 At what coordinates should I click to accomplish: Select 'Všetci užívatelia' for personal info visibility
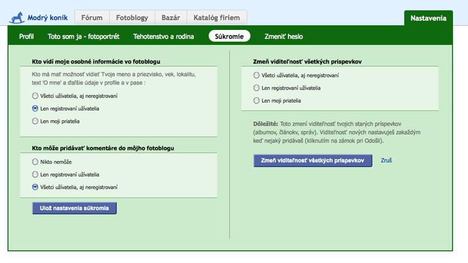pos(35,95)
